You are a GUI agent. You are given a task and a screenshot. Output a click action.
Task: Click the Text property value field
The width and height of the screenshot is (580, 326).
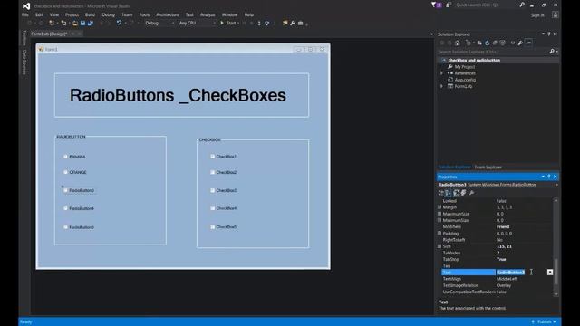(521, 272)
